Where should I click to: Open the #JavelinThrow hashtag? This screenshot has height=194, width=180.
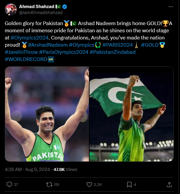pyautogui.click(x=21, y=52)
